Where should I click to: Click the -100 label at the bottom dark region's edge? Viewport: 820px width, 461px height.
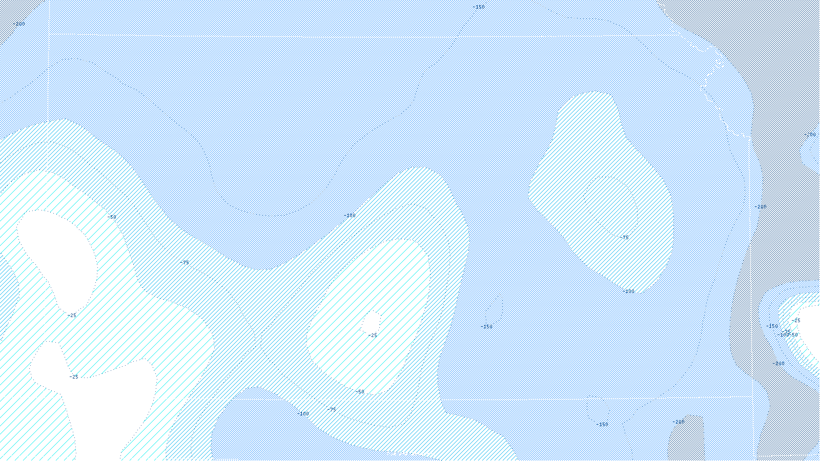pos(303,414)
